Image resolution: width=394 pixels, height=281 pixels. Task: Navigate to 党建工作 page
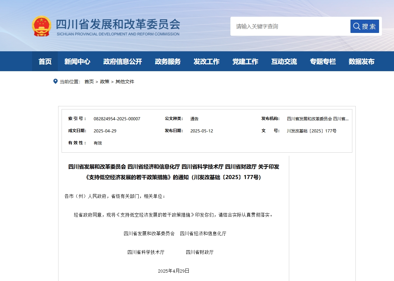pyautogui.click(x=245, y=62)
